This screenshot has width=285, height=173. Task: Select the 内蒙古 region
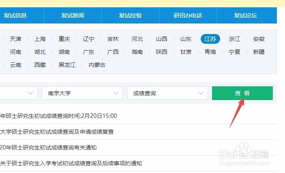[97, 65]
